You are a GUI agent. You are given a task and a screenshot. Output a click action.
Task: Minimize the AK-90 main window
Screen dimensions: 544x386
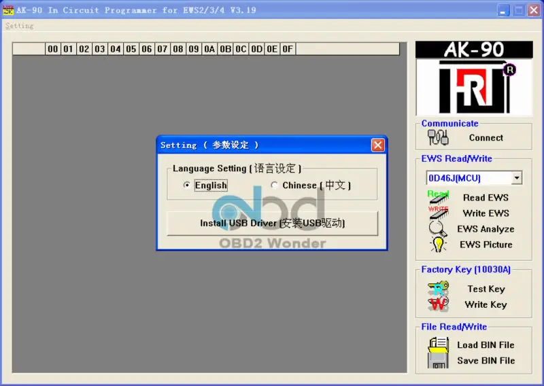503,10
